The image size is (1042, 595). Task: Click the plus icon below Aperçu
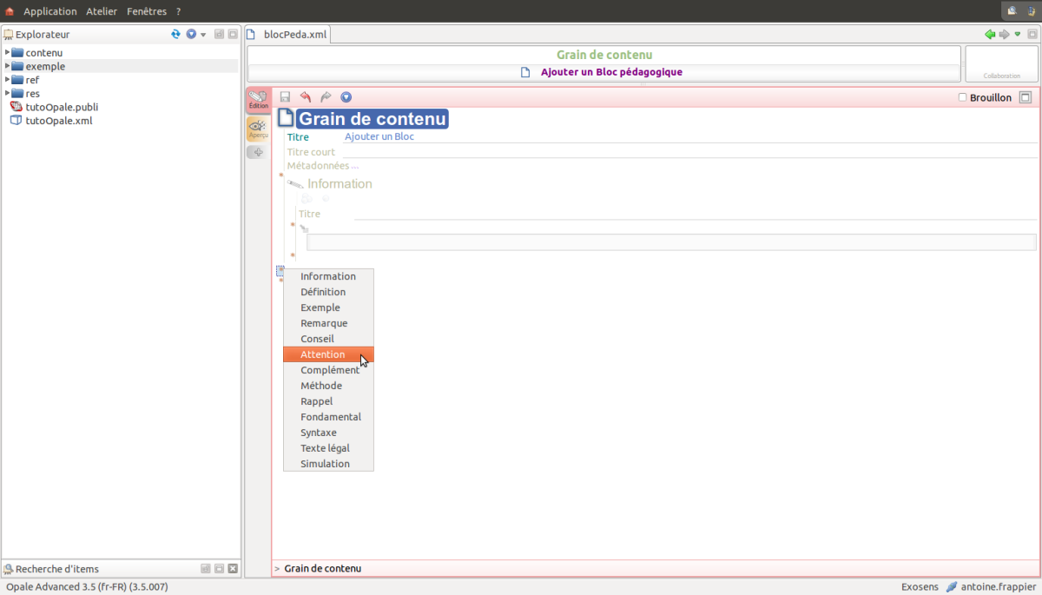258,152
